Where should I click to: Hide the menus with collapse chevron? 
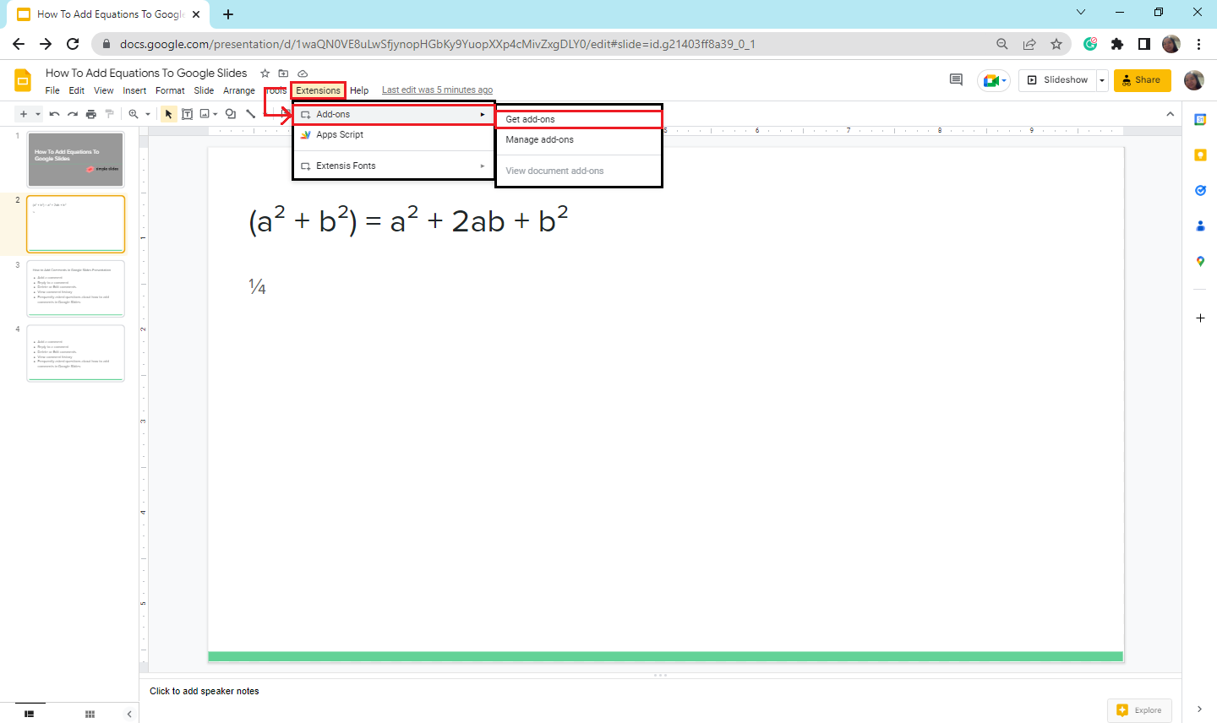coord(1170,114)
